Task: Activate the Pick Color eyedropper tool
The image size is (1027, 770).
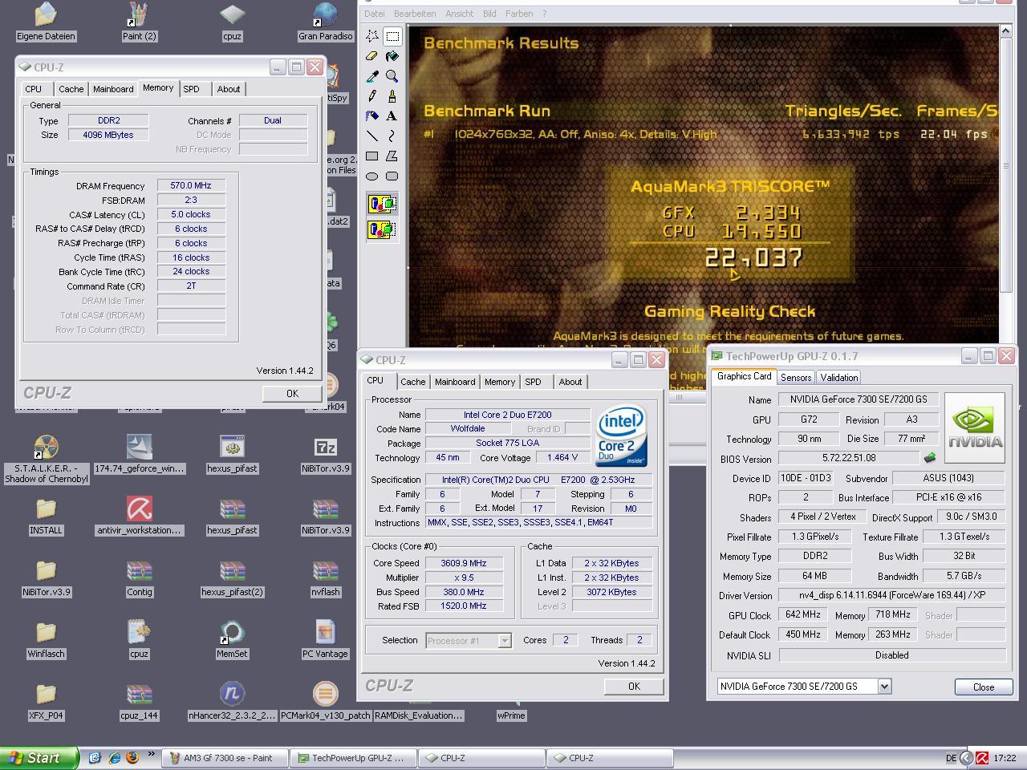Action: pos(372,76)
